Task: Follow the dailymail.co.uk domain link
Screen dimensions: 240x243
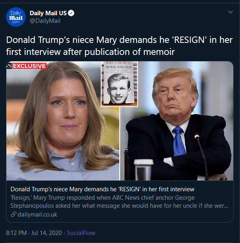Action: tap(37, 215)
